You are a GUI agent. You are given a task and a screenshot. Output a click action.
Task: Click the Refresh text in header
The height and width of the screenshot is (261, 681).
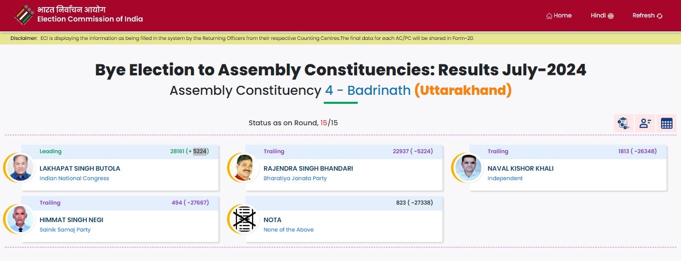pos(643,15)
